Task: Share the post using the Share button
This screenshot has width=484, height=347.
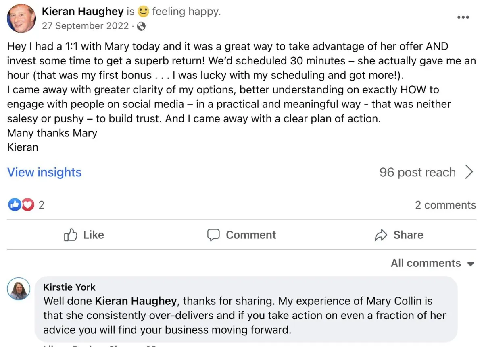Action: pos(399,235)
